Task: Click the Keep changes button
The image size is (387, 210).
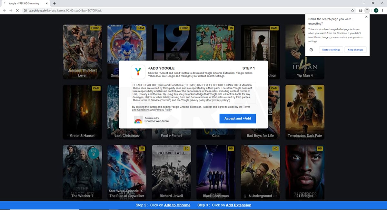Action: pos(355,50)
